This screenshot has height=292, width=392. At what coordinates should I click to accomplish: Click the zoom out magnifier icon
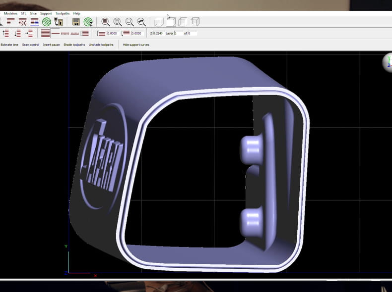130,22
